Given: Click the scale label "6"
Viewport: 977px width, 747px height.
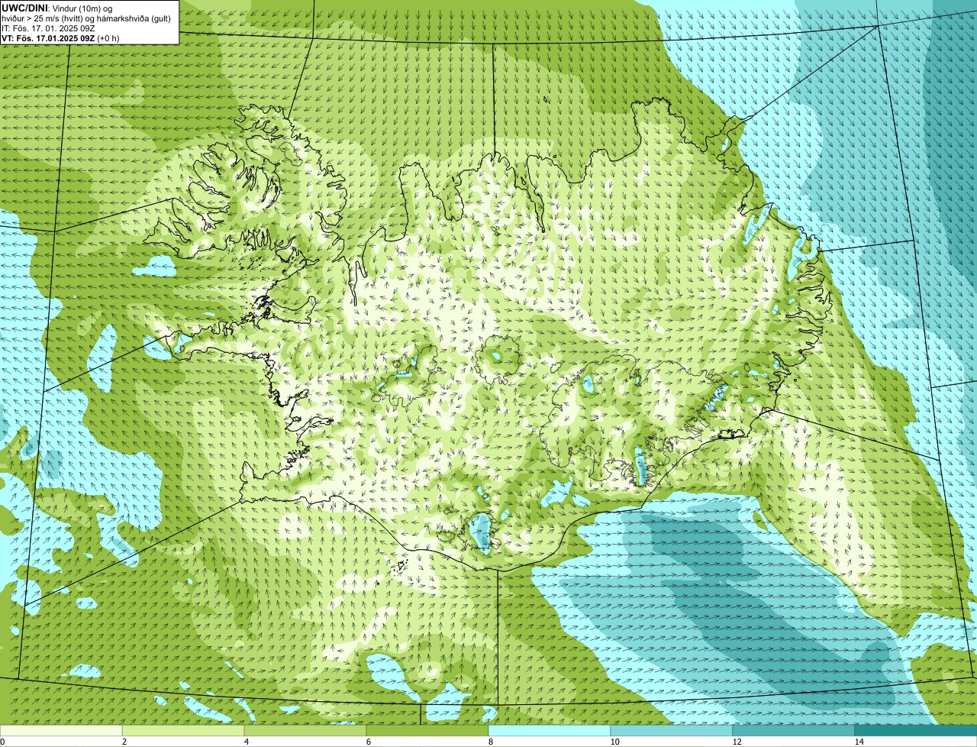Looking at the screenshot, I should point(368,742).
